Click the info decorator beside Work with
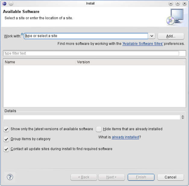 click(22, 34)
